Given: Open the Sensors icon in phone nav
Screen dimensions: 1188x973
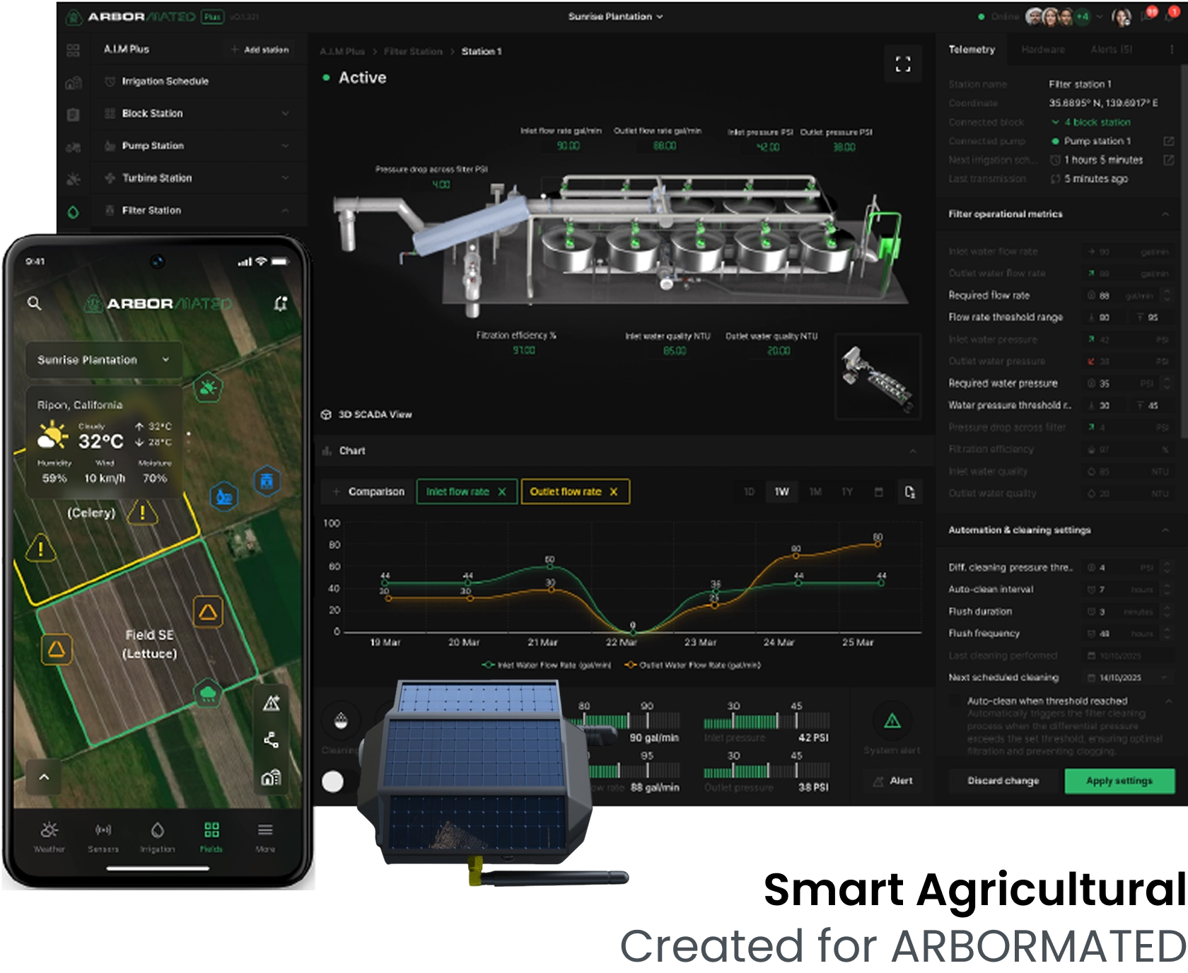Looking at the screenshot, I should point(103,829).
